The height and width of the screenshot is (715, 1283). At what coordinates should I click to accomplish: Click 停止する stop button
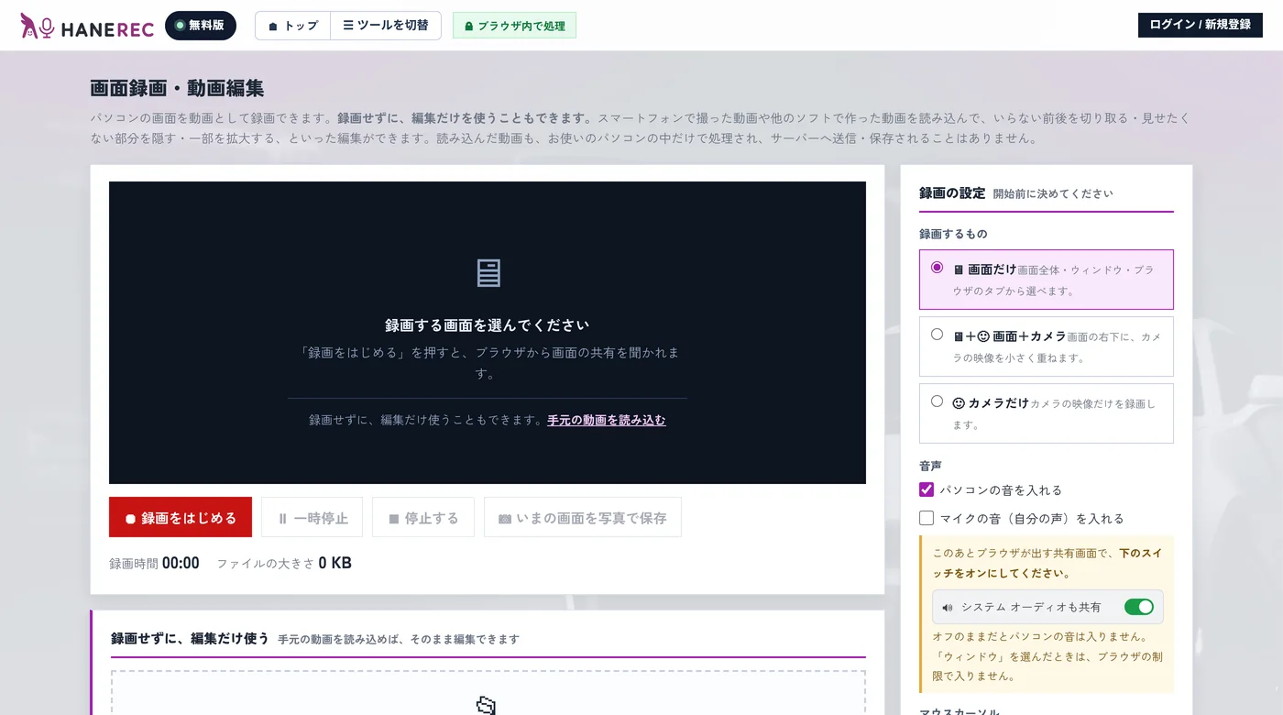click(423, 517)
